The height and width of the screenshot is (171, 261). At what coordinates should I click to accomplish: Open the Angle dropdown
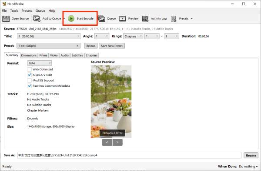[102, 36]
